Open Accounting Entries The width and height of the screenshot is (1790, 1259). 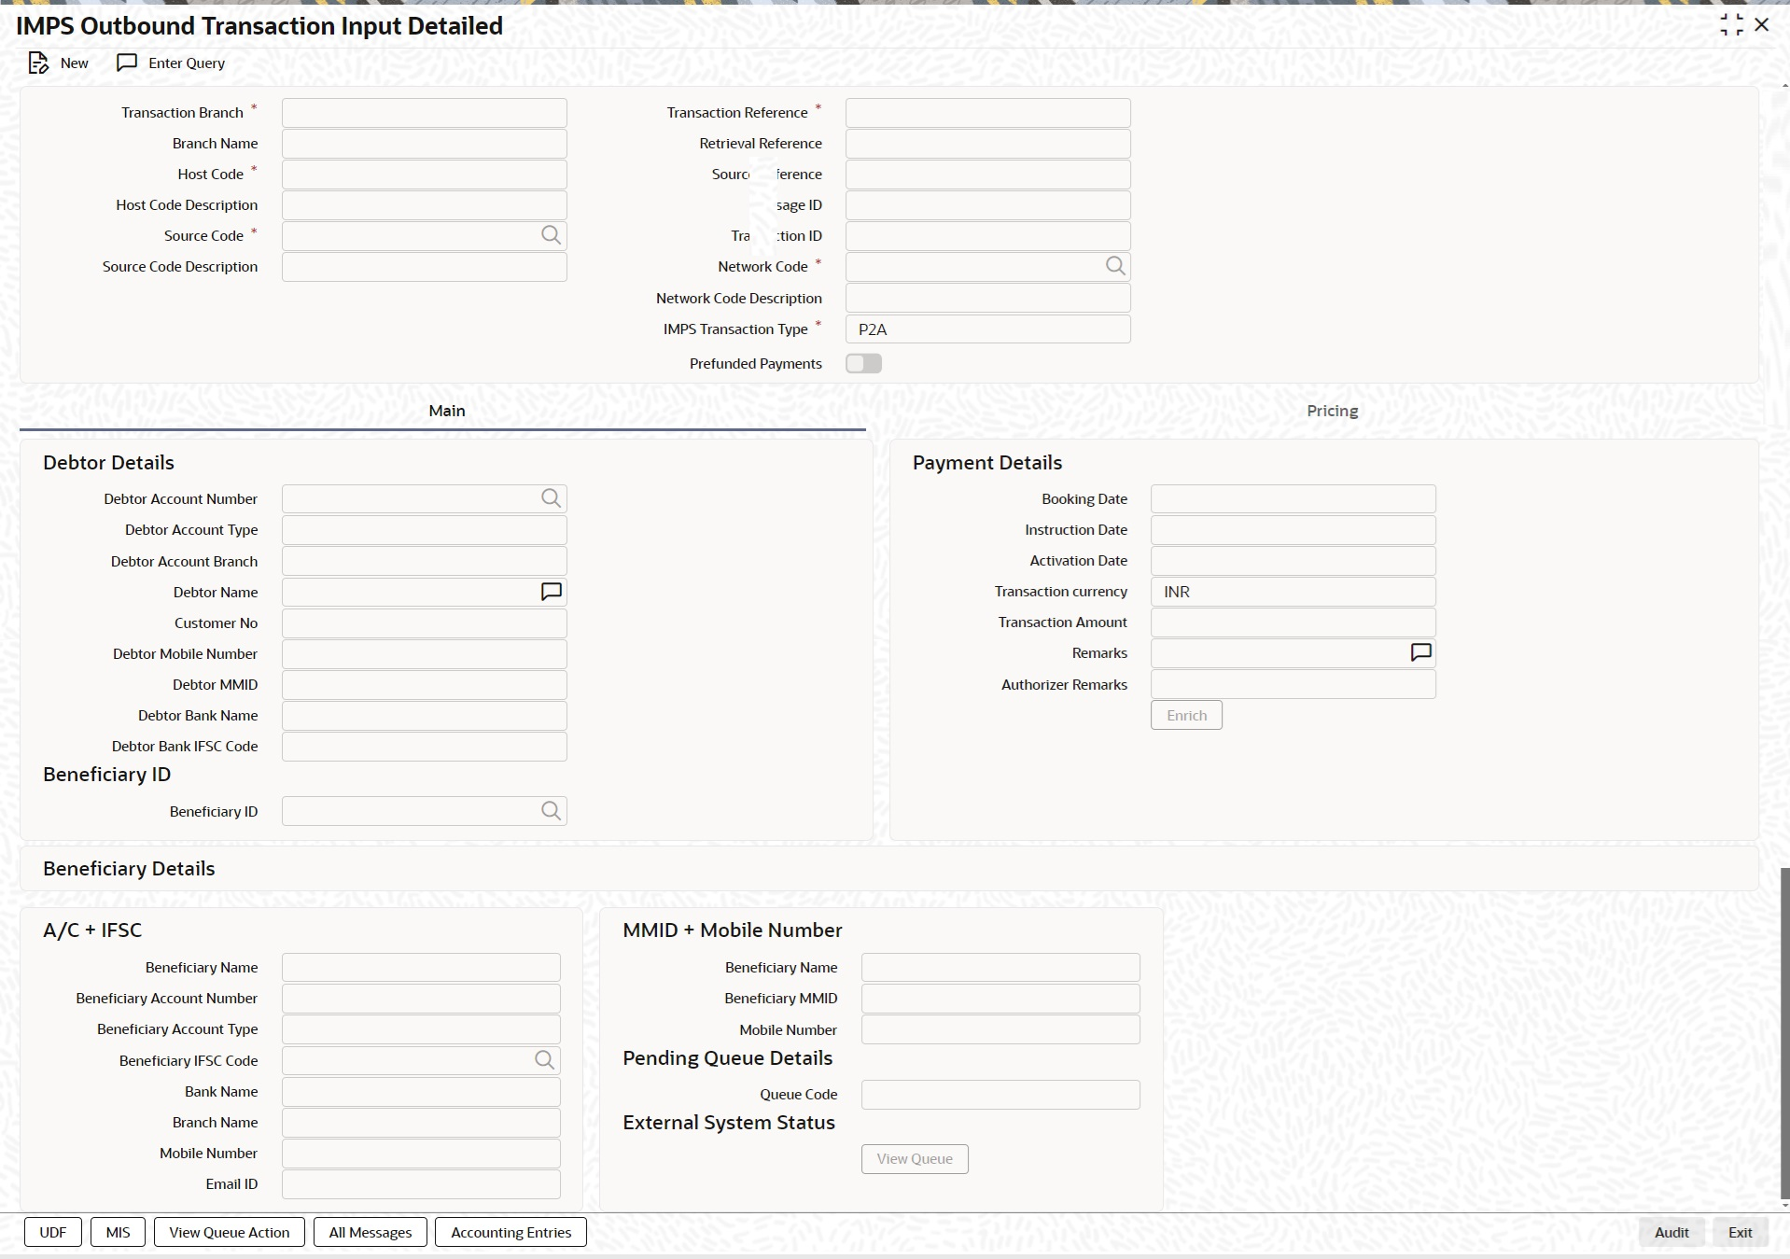510,1232
